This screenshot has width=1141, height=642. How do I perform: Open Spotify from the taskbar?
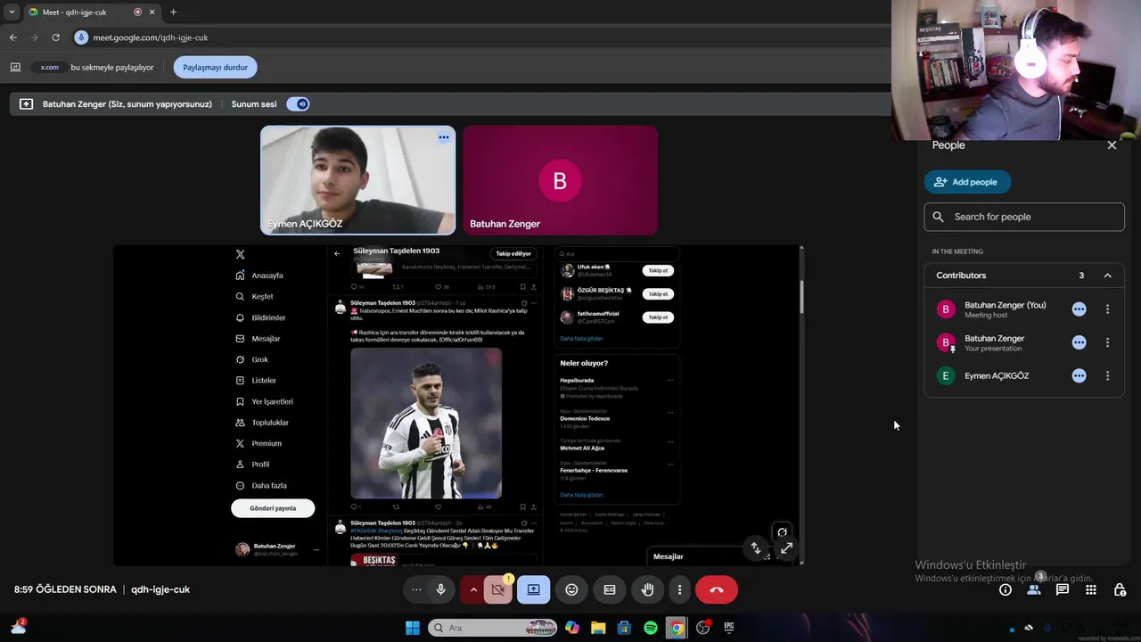point(651,628)
